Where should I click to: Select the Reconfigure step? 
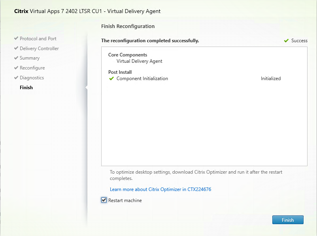point(32,68)
